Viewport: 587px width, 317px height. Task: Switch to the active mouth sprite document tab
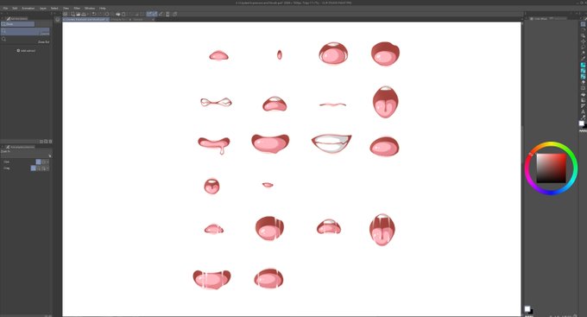click(x=85, y=19)
